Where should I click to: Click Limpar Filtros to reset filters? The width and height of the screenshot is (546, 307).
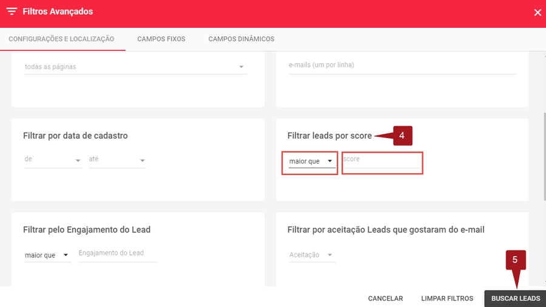click(447, 299)
